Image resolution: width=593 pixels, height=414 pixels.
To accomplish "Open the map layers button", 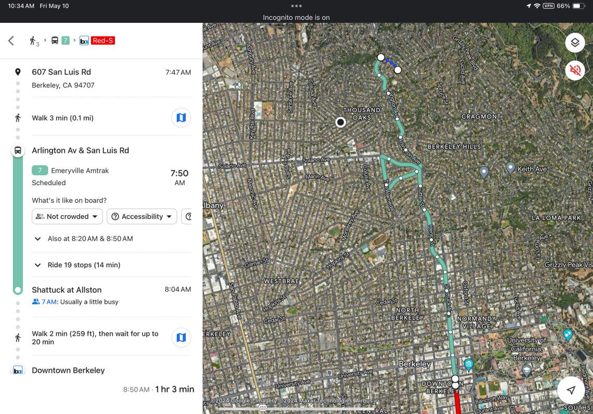I will [575, 43].
